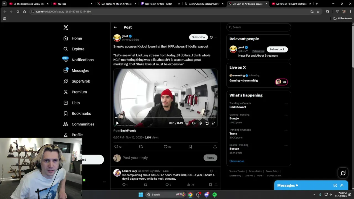Bookmark yeet's post
This screenshot has height=199, width=354.
(190, 147)
